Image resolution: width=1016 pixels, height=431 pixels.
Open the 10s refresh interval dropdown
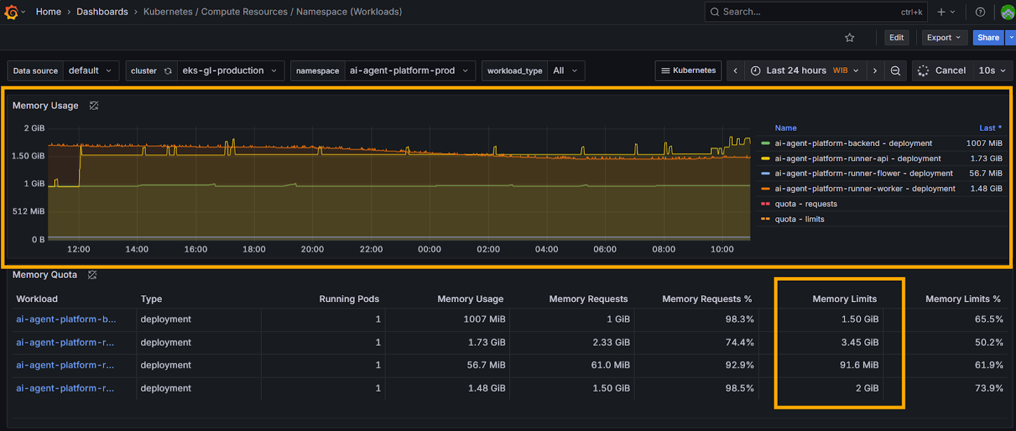coord(992,70)
